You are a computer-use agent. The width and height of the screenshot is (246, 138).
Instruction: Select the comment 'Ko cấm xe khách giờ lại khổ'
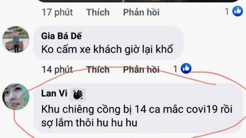(x=107, y=50)
